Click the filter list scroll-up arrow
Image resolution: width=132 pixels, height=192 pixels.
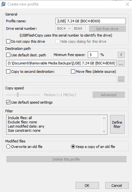click(104, 118)
